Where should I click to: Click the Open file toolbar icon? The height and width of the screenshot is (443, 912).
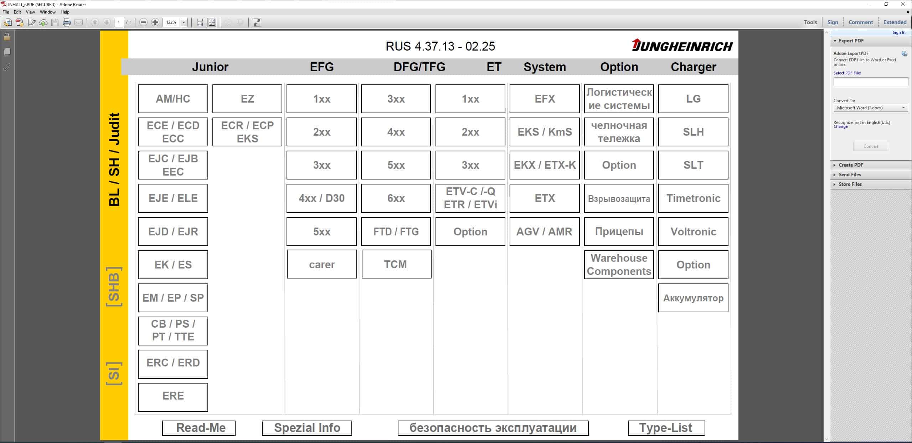point(7,22)
